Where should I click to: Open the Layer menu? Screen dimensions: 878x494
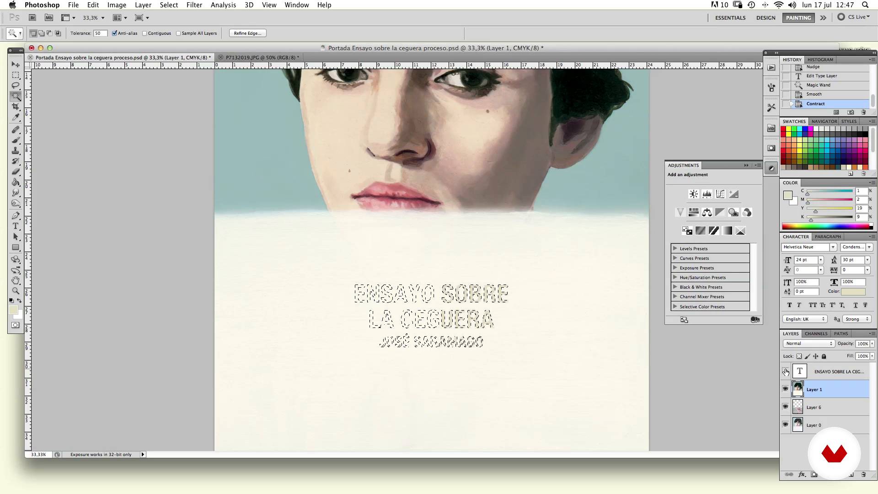pos(143,5)
